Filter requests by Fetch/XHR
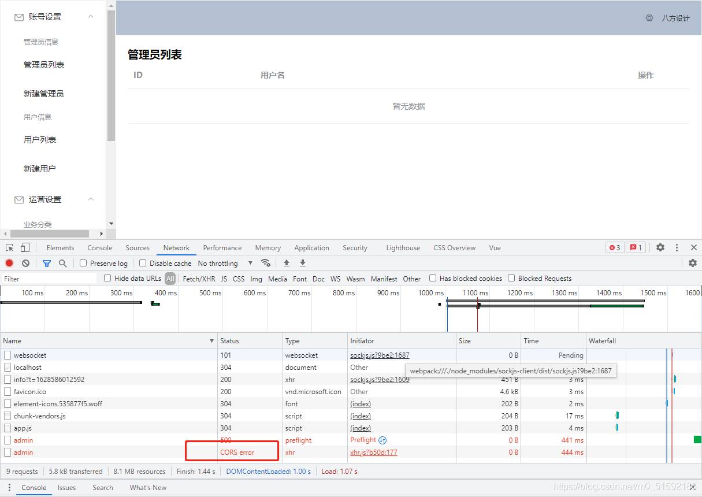 199,279
